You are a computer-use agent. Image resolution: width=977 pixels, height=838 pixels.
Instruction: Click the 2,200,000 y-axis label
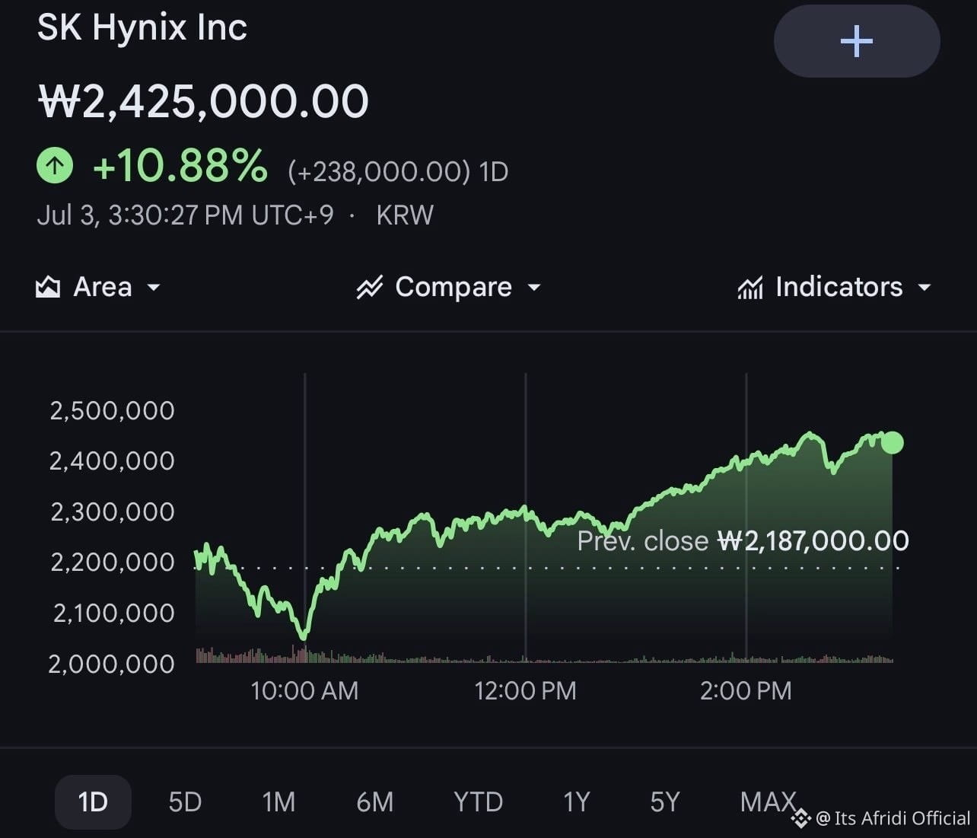coord(112,562)
